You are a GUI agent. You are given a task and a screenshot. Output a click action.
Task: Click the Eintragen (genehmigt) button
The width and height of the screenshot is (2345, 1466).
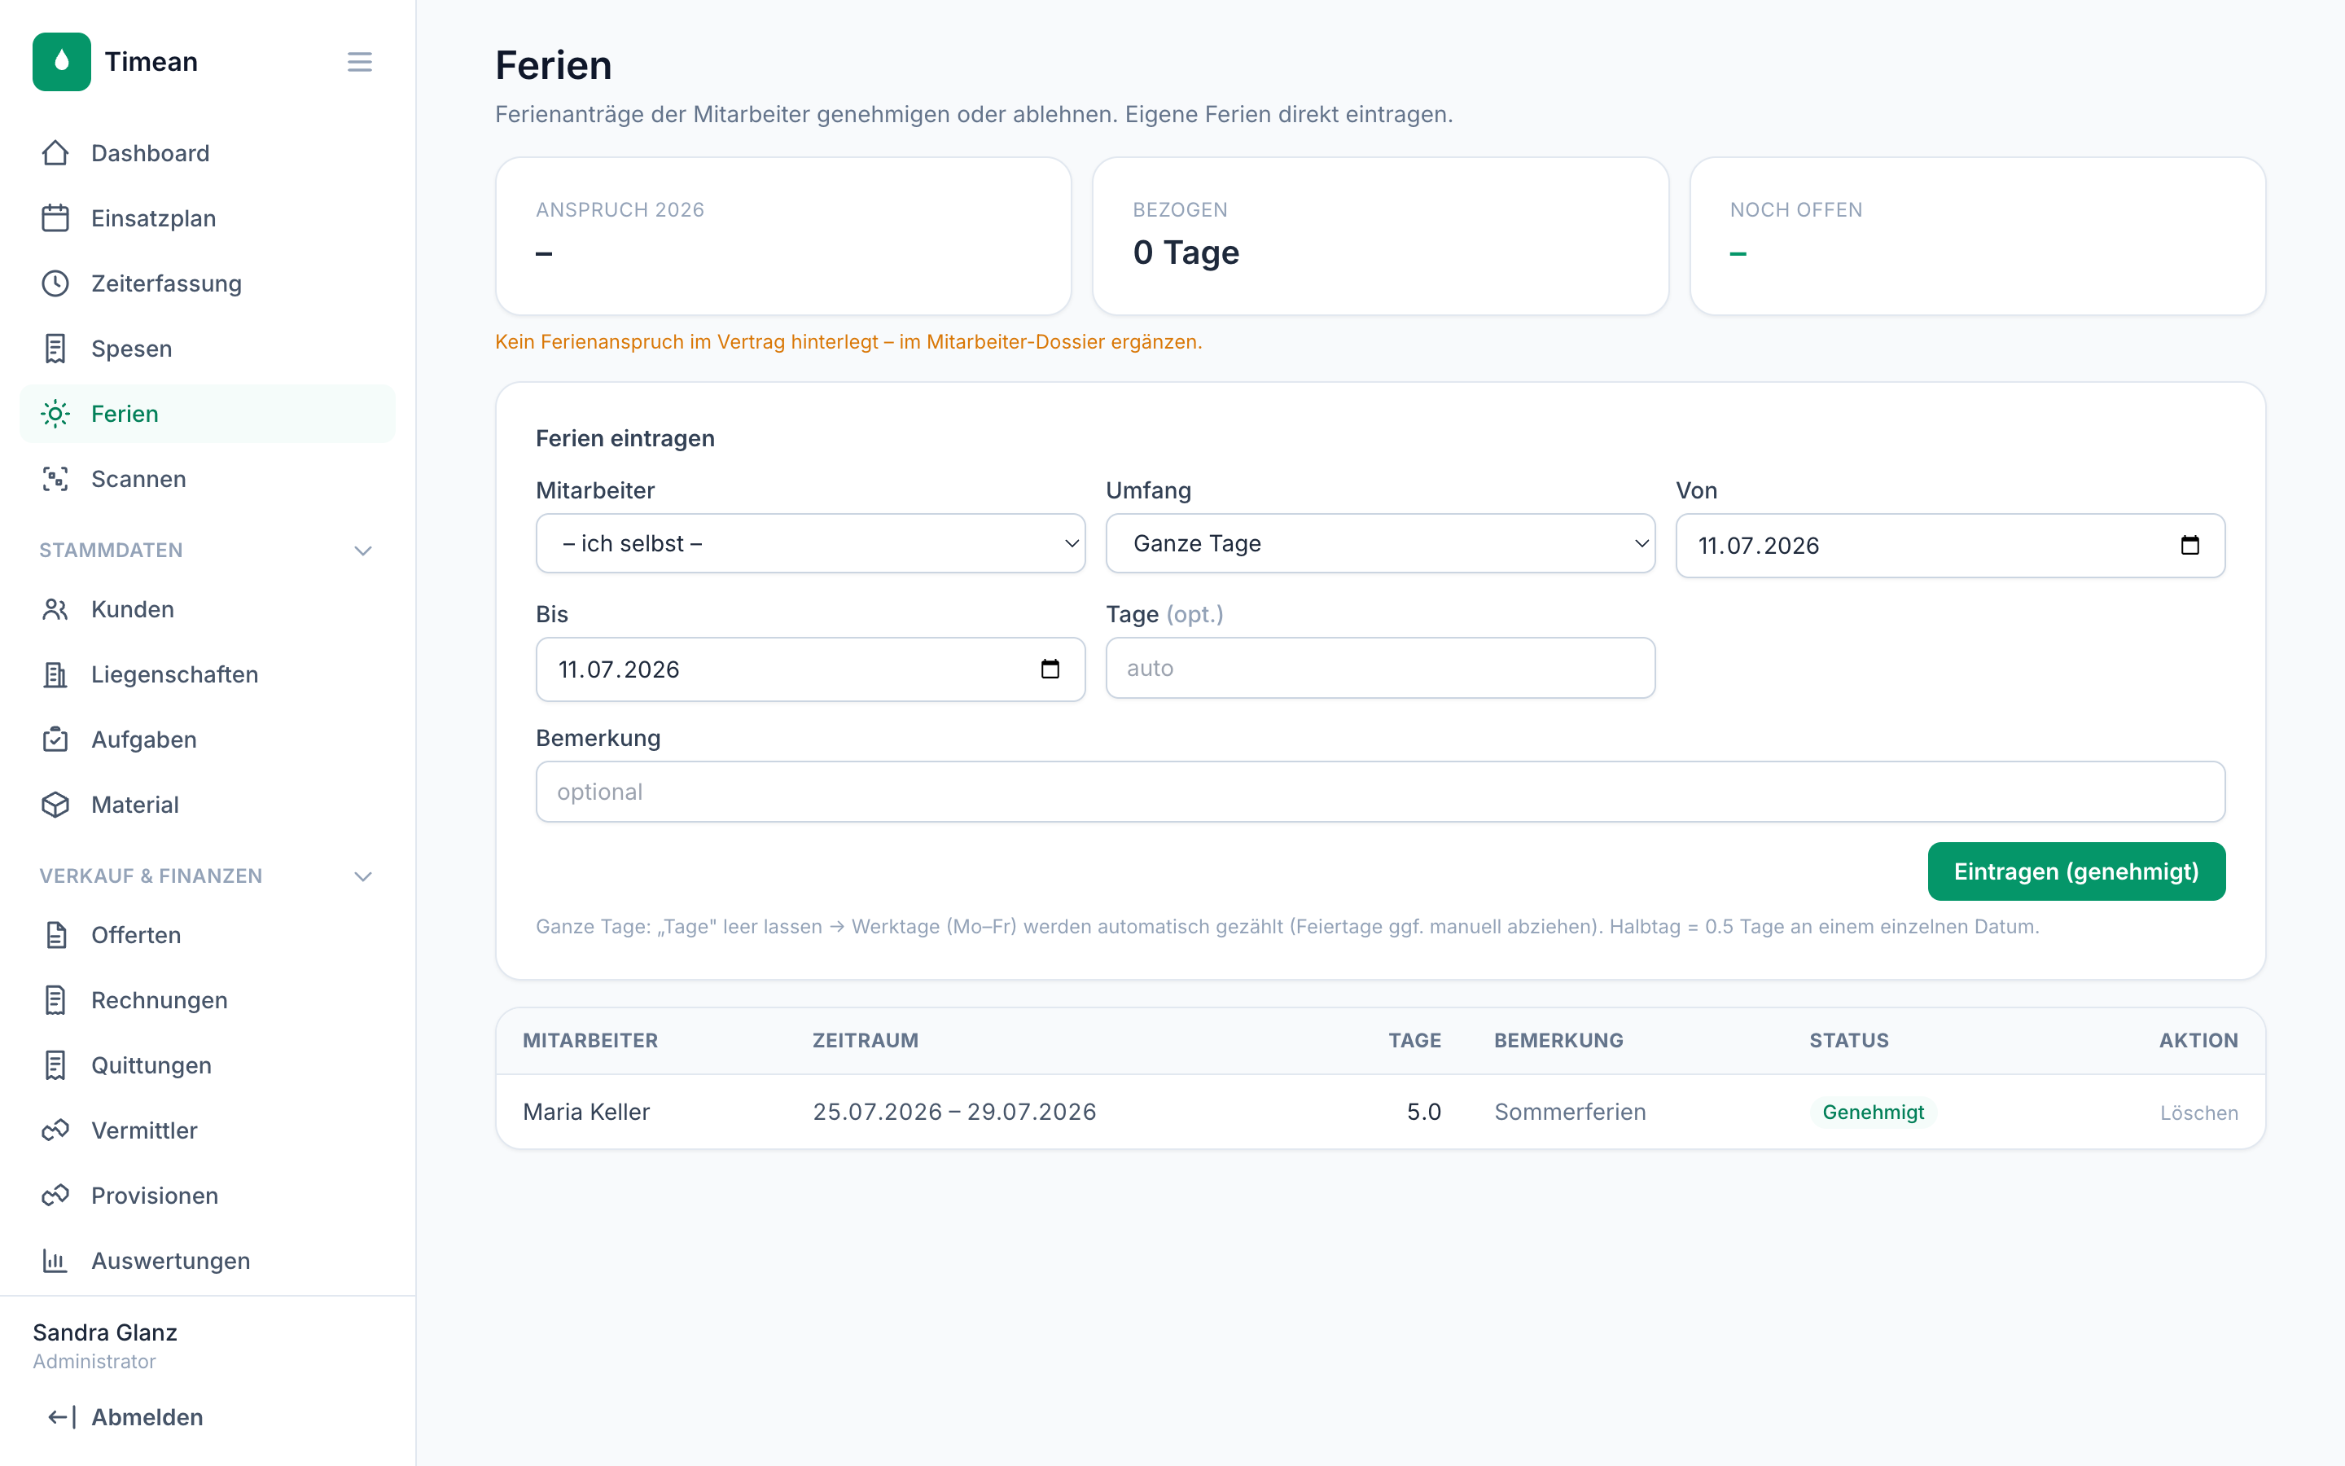2075,871
